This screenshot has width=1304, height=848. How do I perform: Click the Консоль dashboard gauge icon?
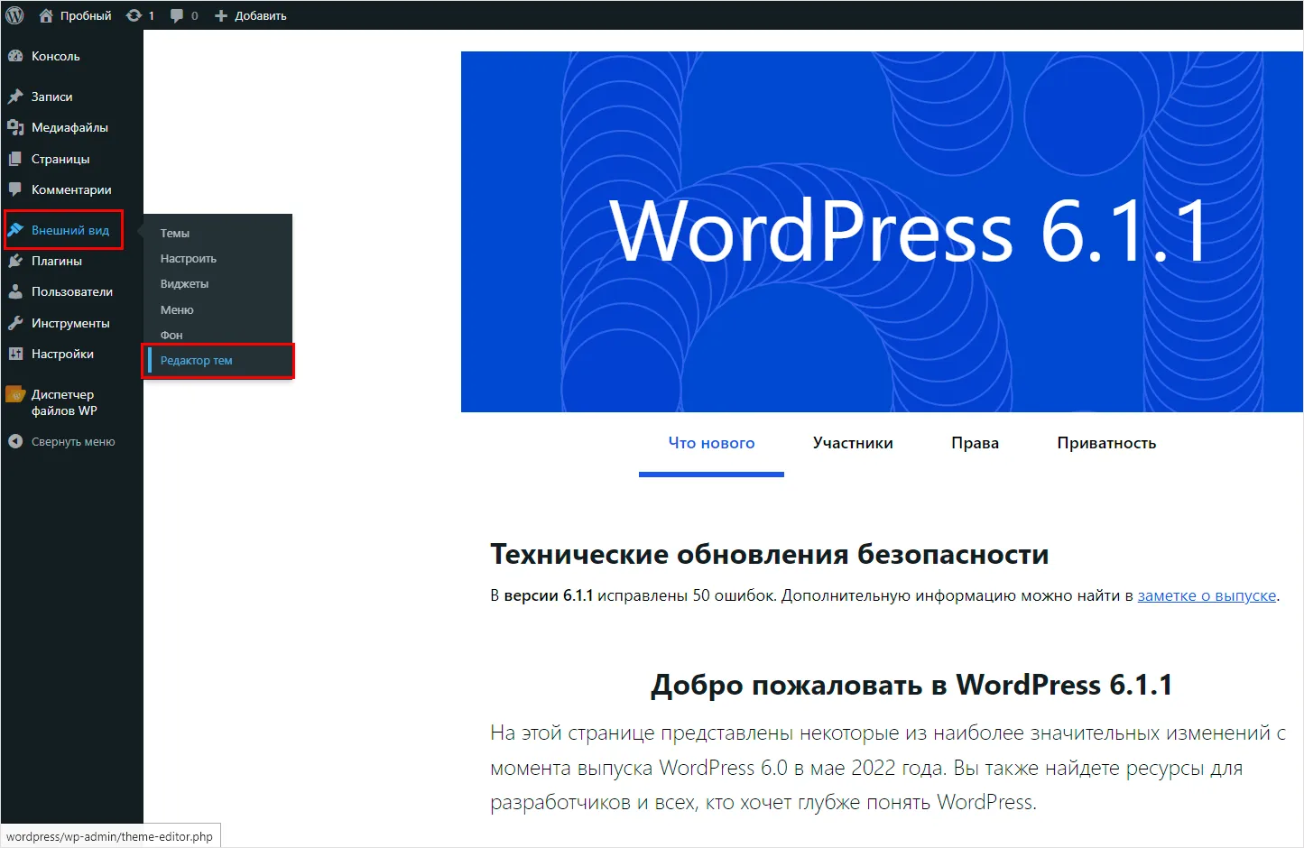[x=15, y=56]
